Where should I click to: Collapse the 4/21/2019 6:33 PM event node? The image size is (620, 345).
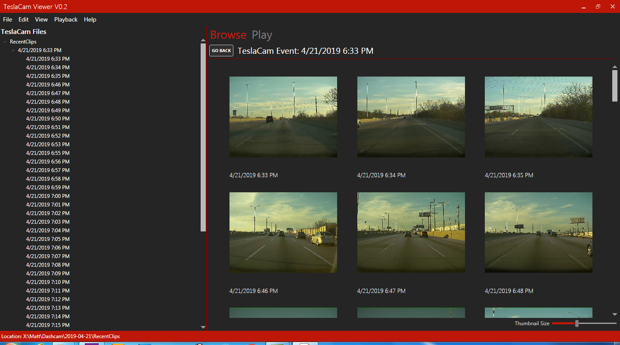coord(13,51)
